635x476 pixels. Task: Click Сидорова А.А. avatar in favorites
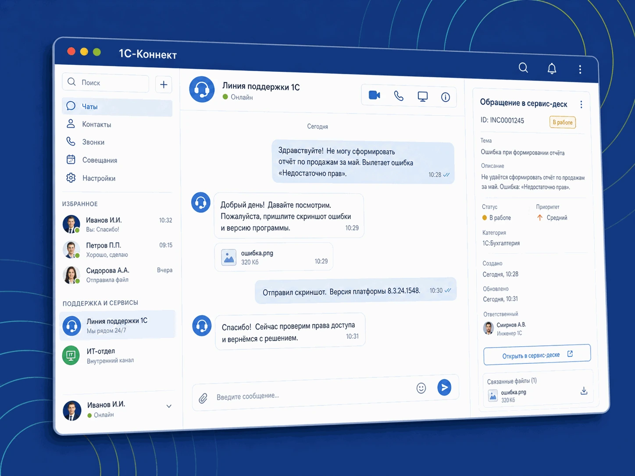tap(71, 275)
